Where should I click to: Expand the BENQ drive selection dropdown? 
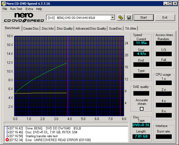click(x=112, y=17)
